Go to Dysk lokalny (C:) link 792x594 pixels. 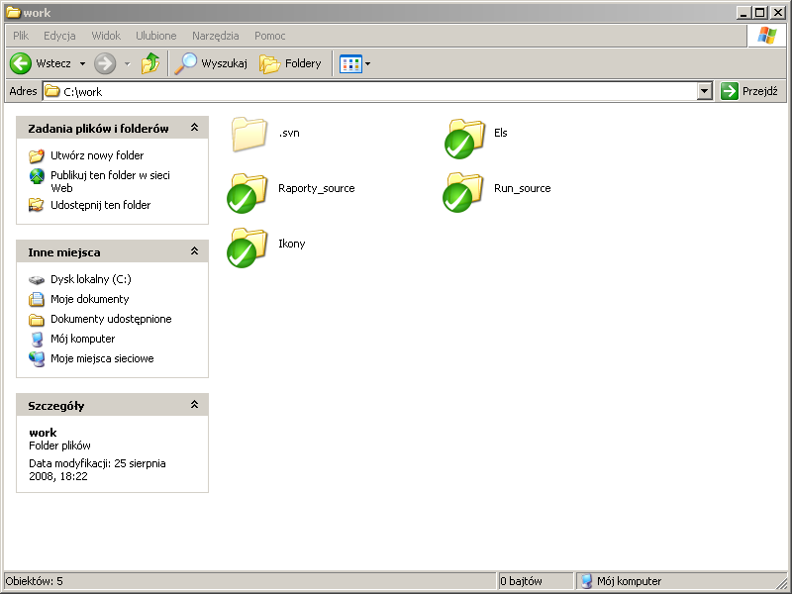point(91,279)
